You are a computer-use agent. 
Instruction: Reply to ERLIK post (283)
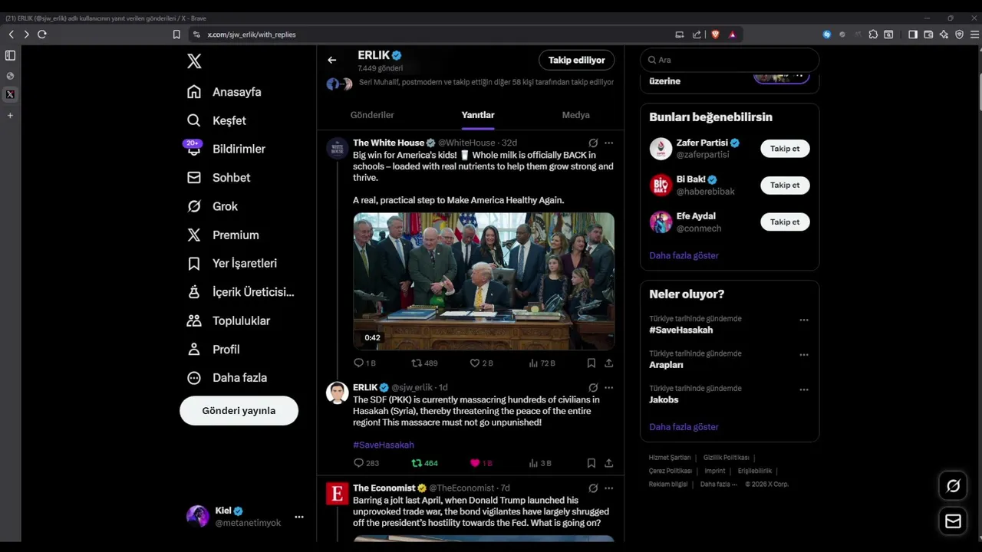tap(366, 463)
